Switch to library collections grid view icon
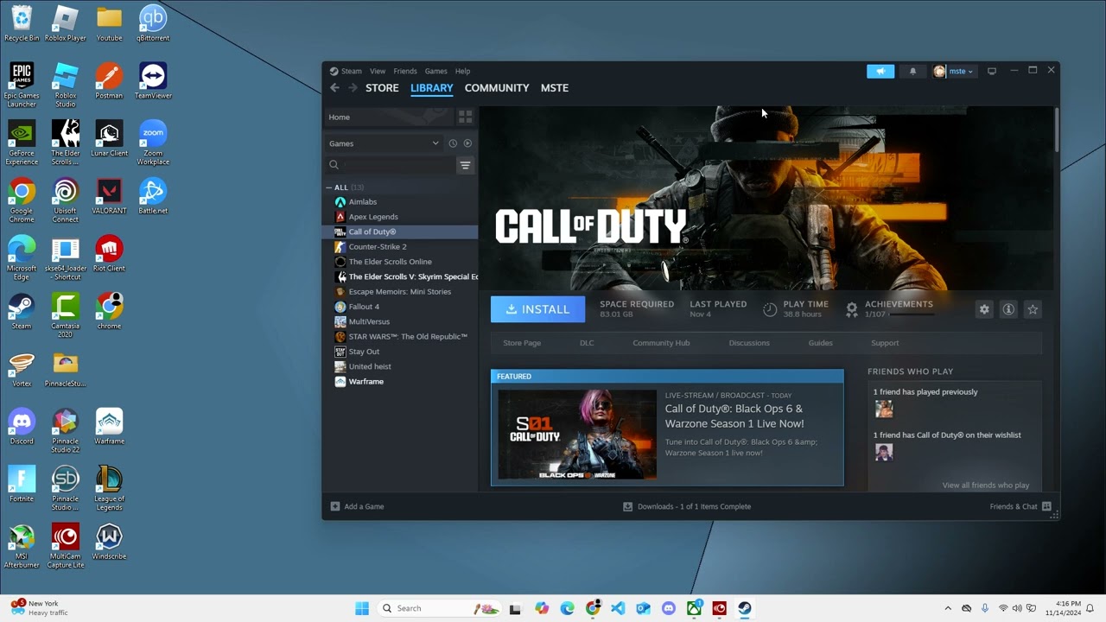Image resolution: width=1106 pixels, height=622 pixels. [465, 117]
